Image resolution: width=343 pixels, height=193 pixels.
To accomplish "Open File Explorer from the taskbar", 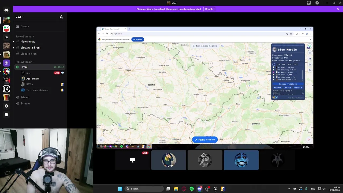I will coord(176,189).
